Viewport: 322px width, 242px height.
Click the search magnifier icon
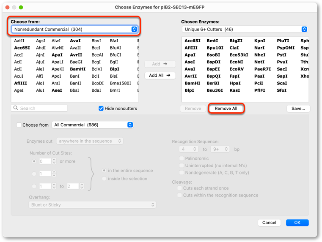[16, 108]
